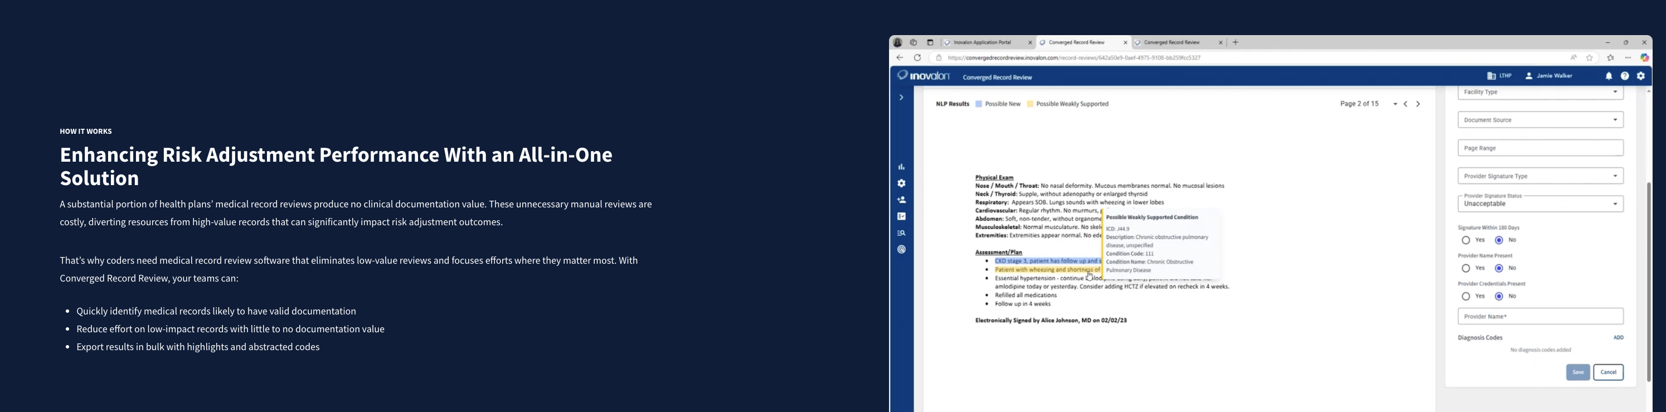Select Yes for Provider Name Present
Image resolution: width=1666 pixels, height=412 pixels.
click(1465, 268)
